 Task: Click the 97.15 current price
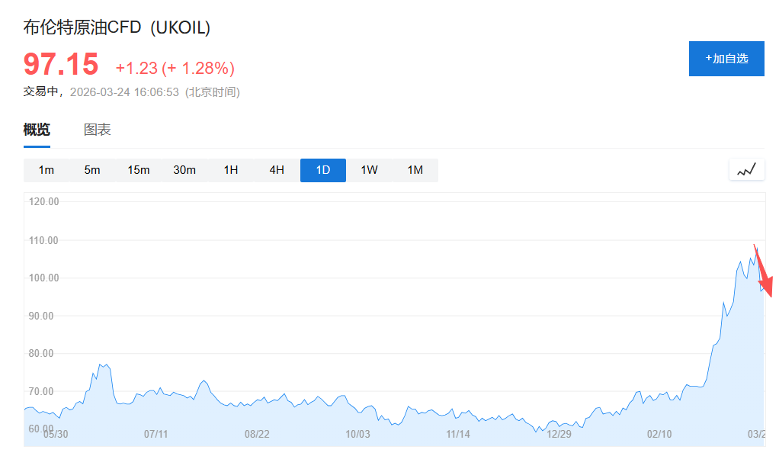(61, 64)
